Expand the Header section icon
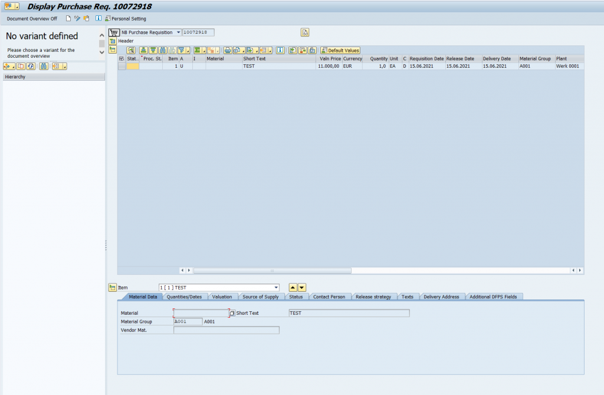 (x=113, y=41)
